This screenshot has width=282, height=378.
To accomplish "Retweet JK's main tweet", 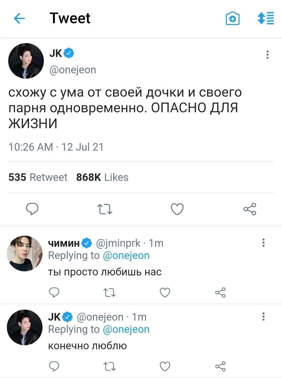I will point(105,209).
